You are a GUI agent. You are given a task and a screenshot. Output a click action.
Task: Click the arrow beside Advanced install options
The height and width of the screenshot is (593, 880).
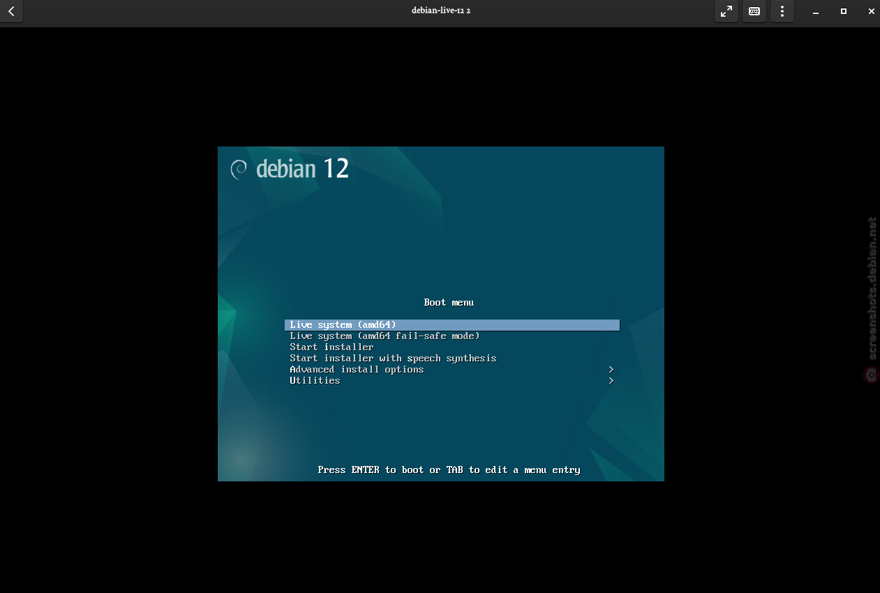(611, 370)
